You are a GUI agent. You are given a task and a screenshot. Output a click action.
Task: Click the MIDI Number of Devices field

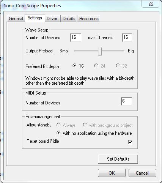point(126,101)
